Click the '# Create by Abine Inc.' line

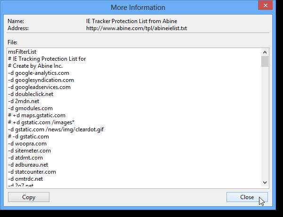[35, 66]
